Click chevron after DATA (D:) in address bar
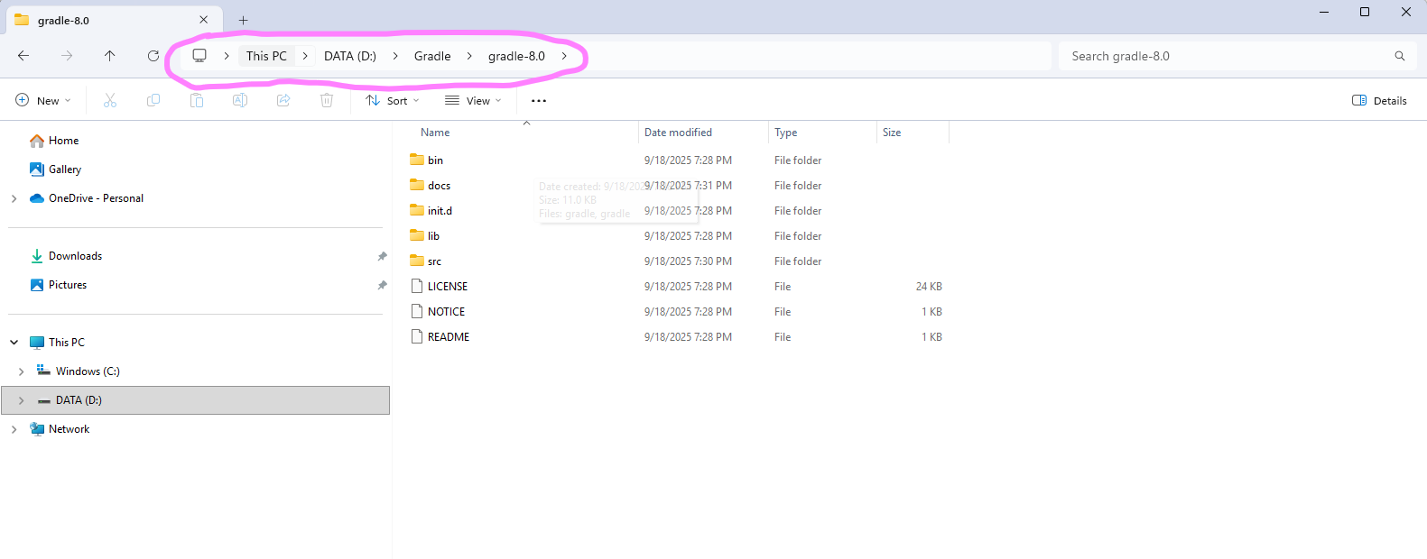 tap(395, 56)
